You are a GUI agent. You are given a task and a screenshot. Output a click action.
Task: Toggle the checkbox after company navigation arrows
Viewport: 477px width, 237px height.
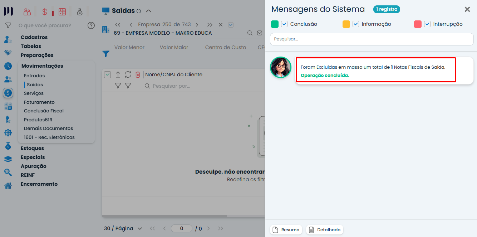(231, 25)
